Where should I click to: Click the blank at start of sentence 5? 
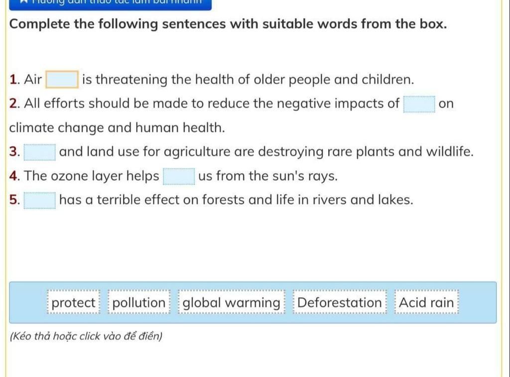tap(40, 200)
